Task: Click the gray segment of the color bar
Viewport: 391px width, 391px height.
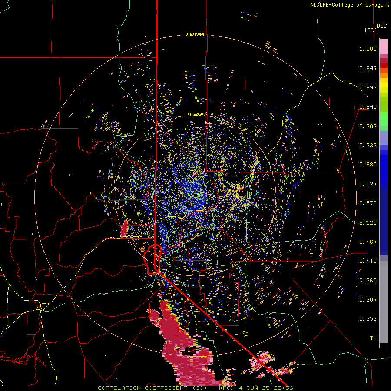Action: click(x=384, y=302)
